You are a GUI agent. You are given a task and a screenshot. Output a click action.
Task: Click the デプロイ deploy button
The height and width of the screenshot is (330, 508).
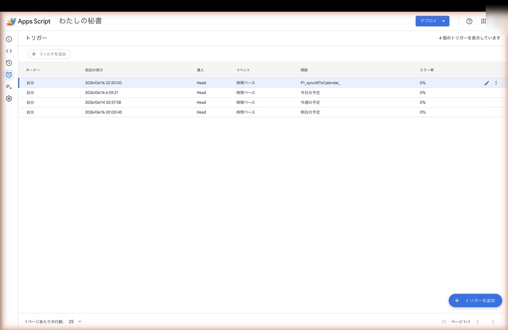pyautogui.click(x=432, y=21)
